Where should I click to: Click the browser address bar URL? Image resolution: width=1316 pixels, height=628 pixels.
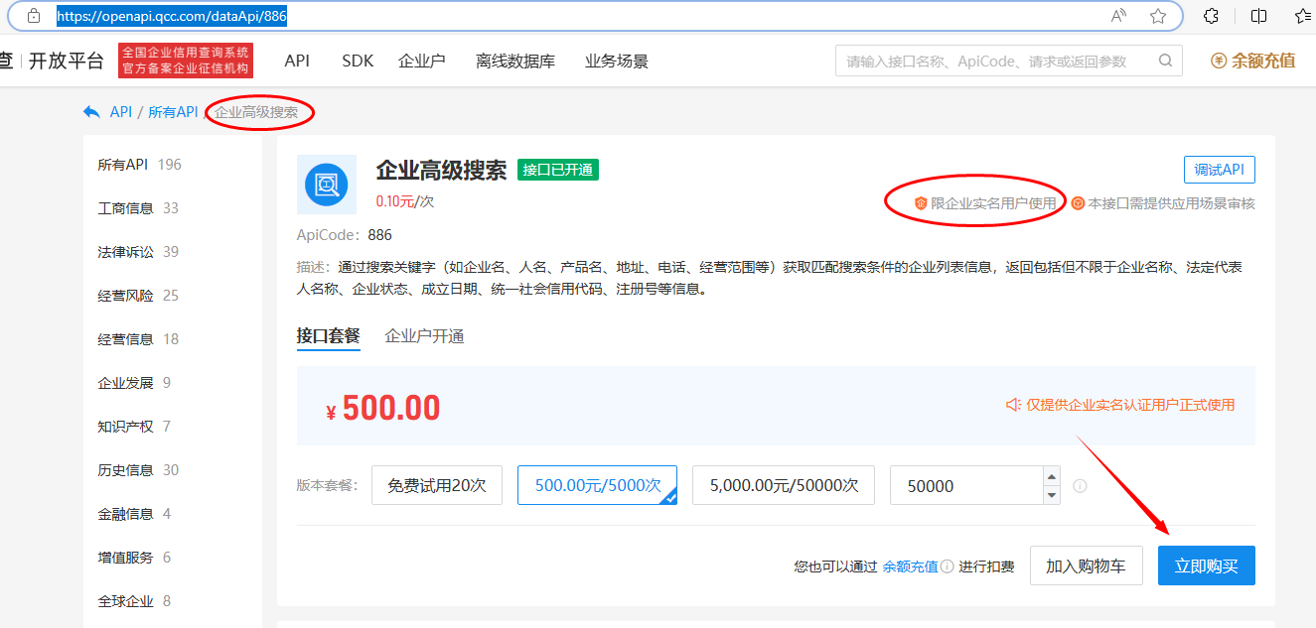click(173, 17)
